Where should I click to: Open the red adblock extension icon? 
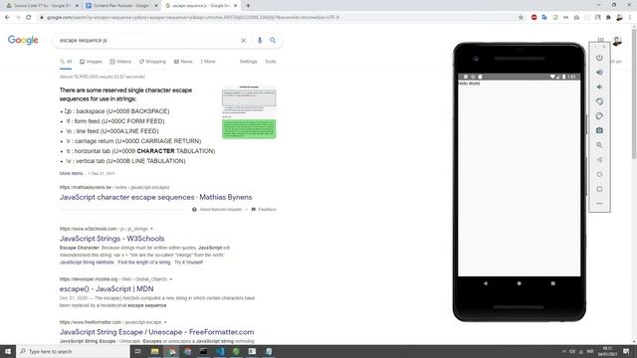point(533,18)
